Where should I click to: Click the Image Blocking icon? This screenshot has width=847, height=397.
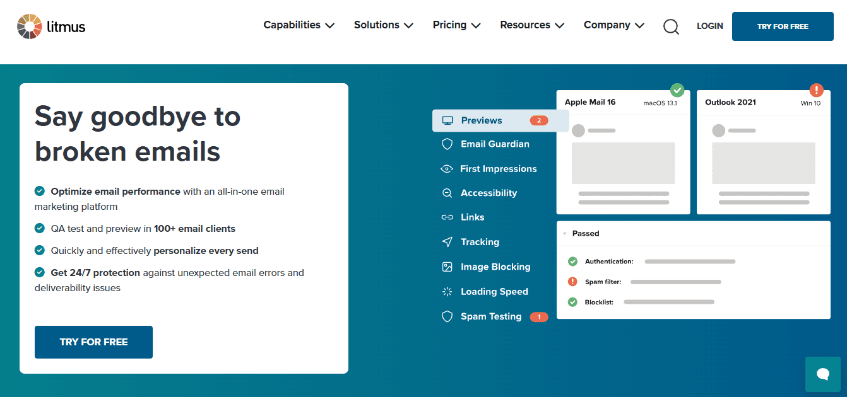click(x=447, y=267)
